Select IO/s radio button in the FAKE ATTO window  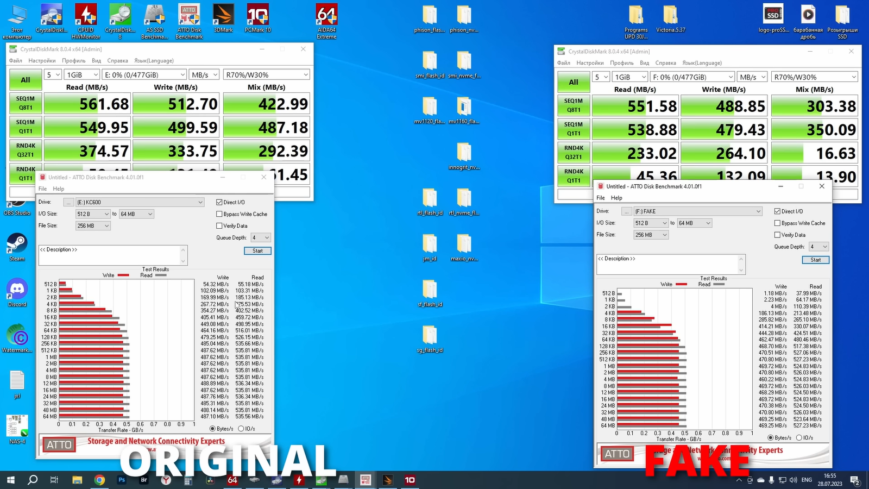click(799, 438)
